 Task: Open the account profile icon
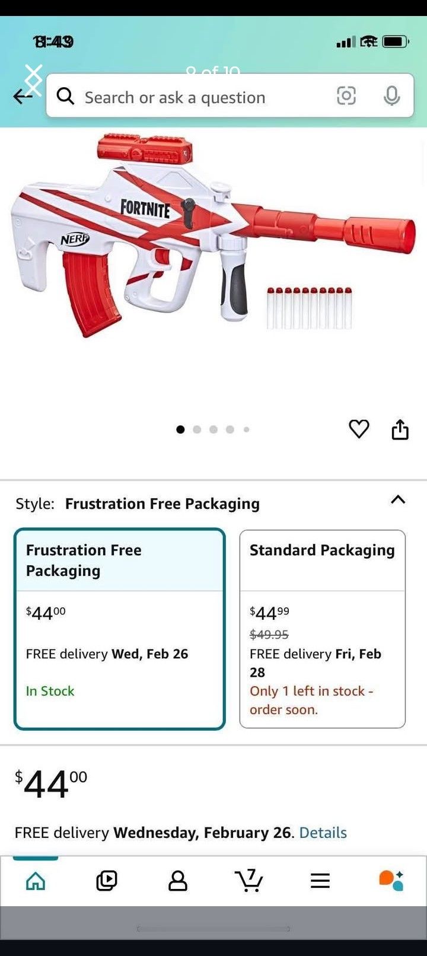(x=178, y=881)
